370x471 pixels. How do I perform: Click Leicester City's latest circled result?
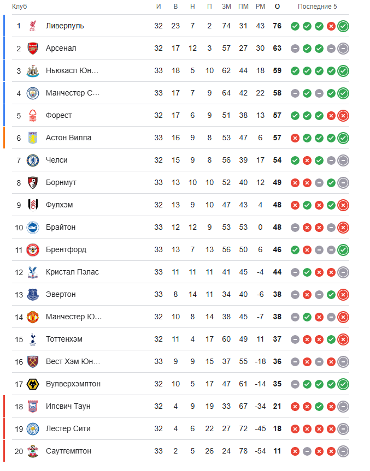pyautogui.click(x=343, y=429)
